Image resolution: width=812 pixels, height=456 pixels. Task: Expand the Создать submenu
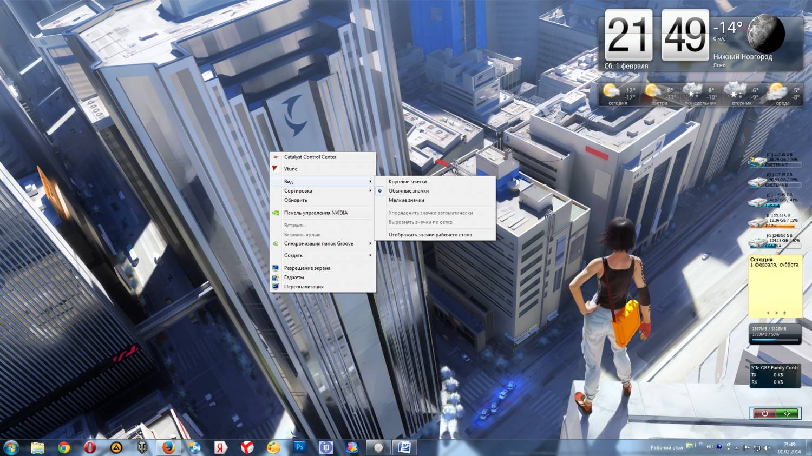[x=323, y=255]
